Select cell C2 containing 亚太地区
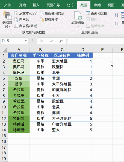Image resolution: width=124 pixels, height=162 pixels. click(x=62, y=61)
